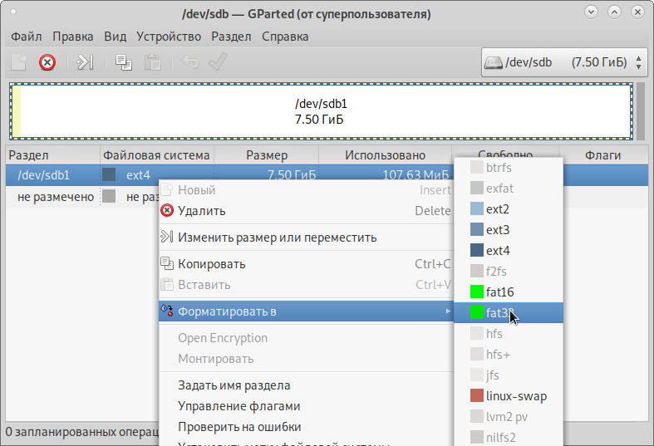This screenshot has height=446, width=654.
Task: Click the Apply all operations checkmark icon
Action: click(x=218, y=62)
